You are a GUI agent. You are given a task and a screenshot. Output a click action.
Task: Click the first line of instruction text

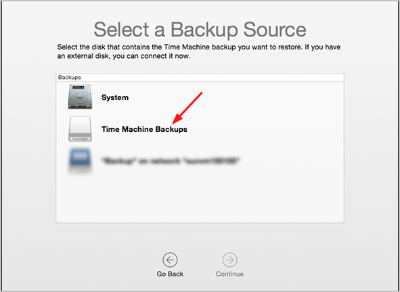[199, 47]
